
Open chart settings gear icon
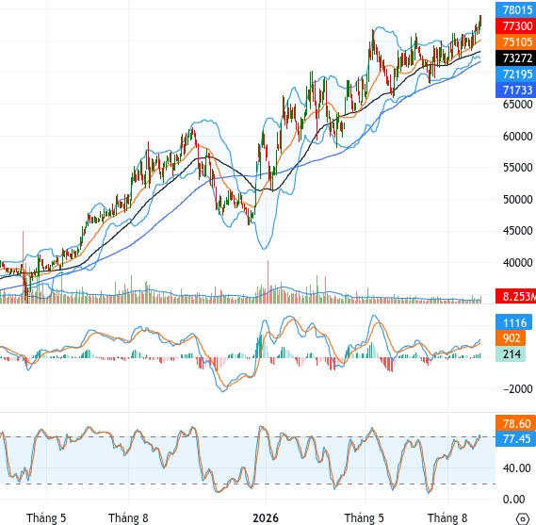point(522,517)
